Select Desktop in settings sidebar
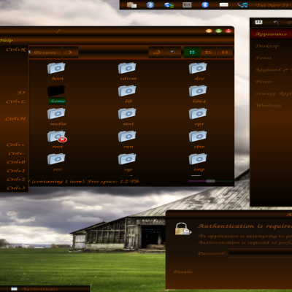The width and height of the screenshot is (292, 292). 271,46
